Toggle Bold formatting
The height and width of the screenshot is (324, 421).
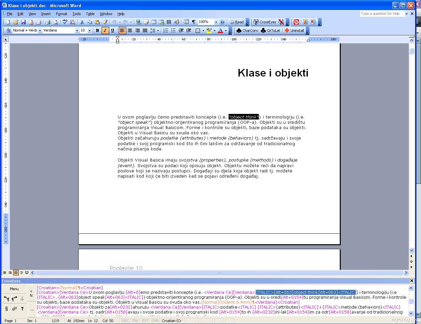[x=97, y=31]
